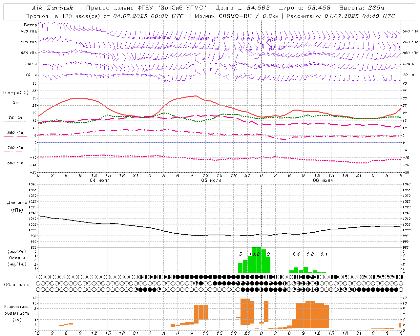Select the left 850 гПа wind level label
Image resolution: width=420 pixels, height=336 pixels.
(x=29, y=53)
